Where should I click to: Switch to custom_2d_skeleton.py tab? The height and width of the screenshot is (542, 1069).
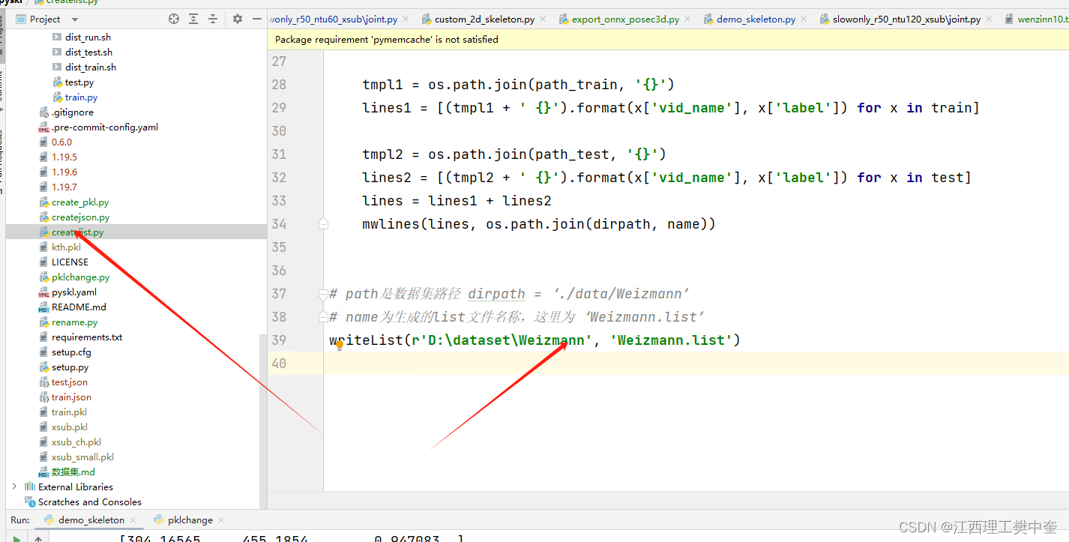point(484,19)
